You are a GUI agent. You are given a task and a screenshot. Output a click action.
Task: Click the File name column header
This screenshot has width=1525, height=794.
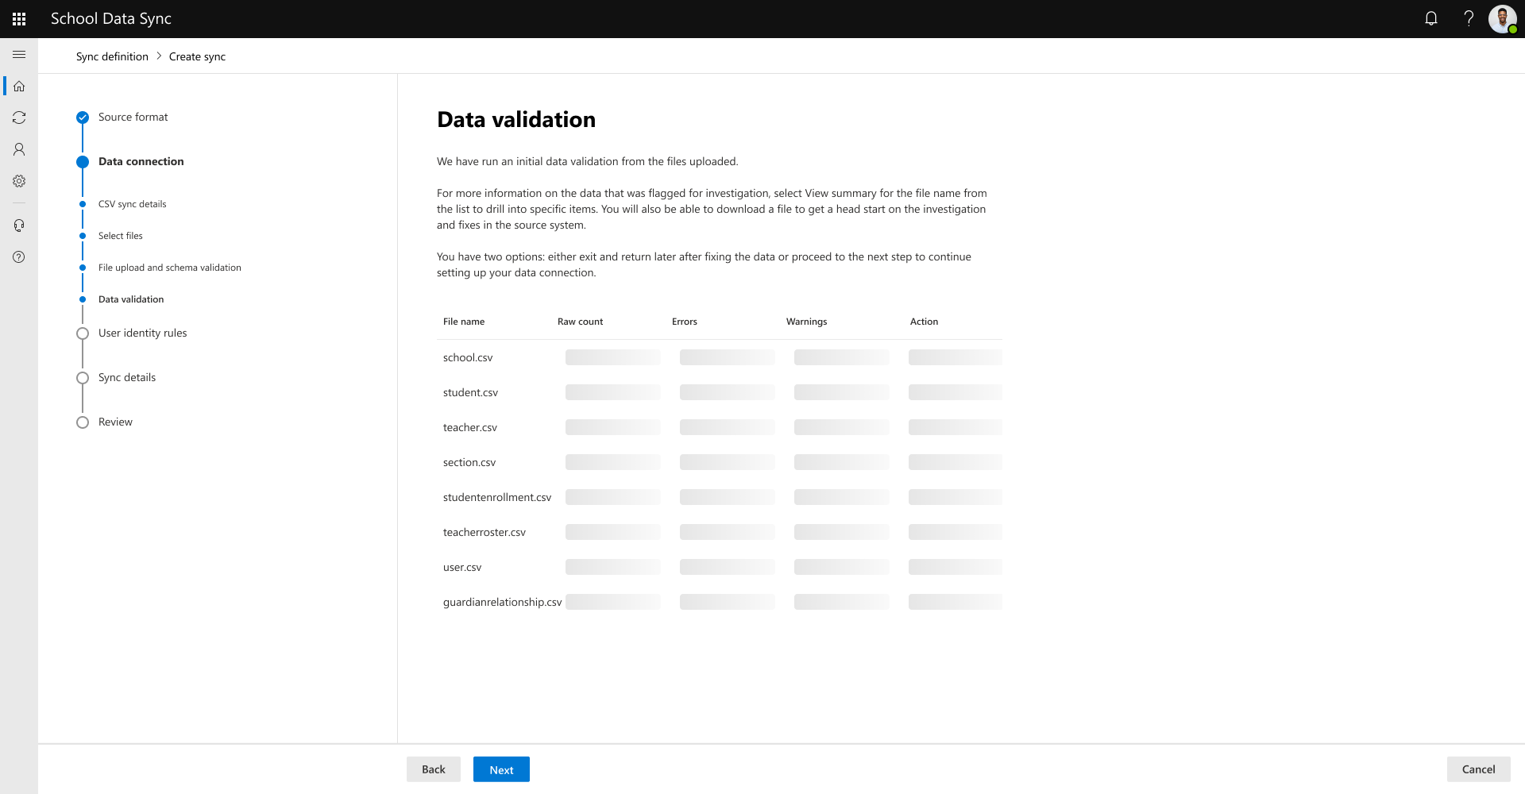tap(464, 322)
